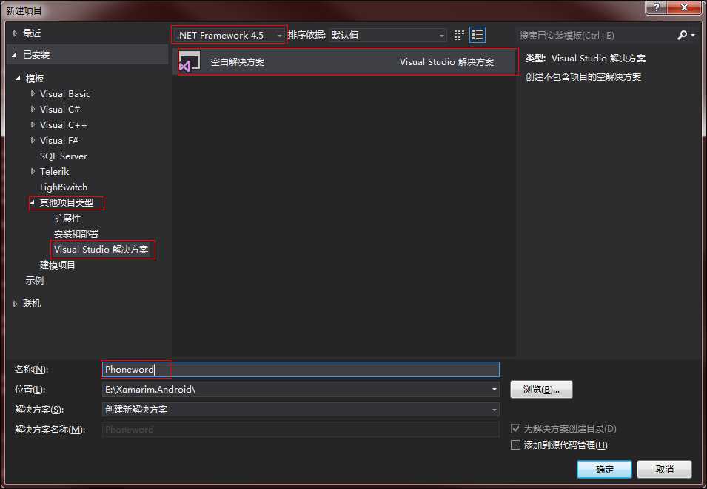707x489 pixels.
Task: Expand the Visual C# node
Action: (x=33, y=109)
